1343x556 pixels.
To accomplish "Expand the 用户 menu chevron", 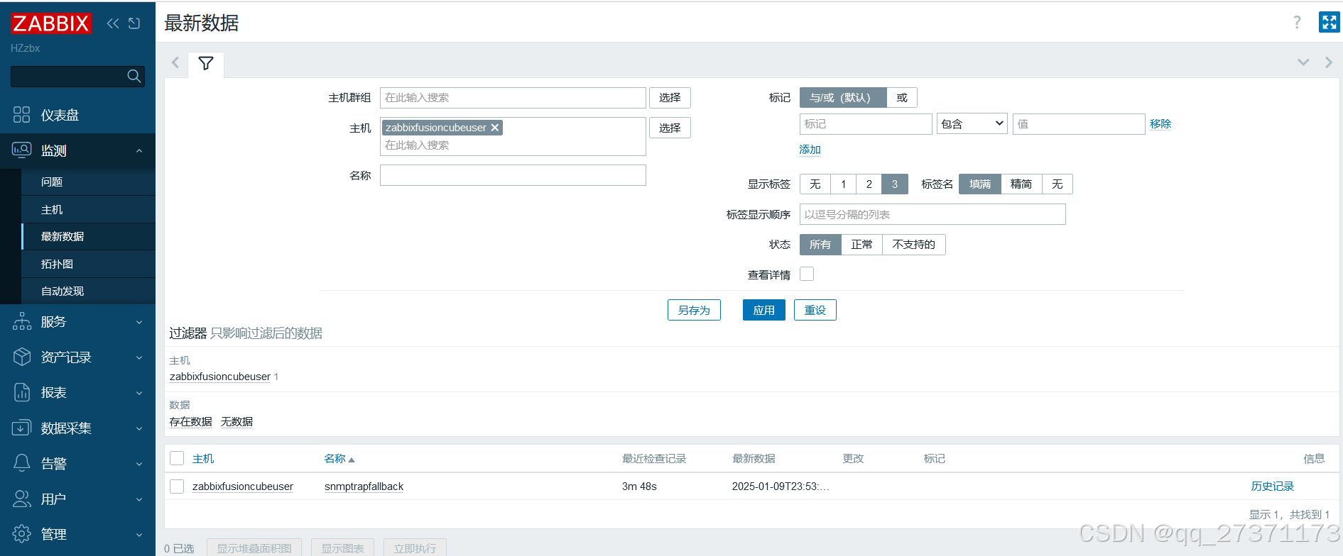I will 139,499.
